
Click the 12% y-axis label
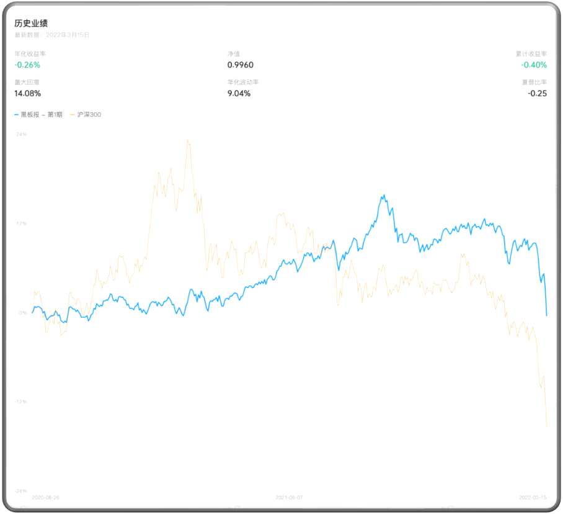point(21,223)
